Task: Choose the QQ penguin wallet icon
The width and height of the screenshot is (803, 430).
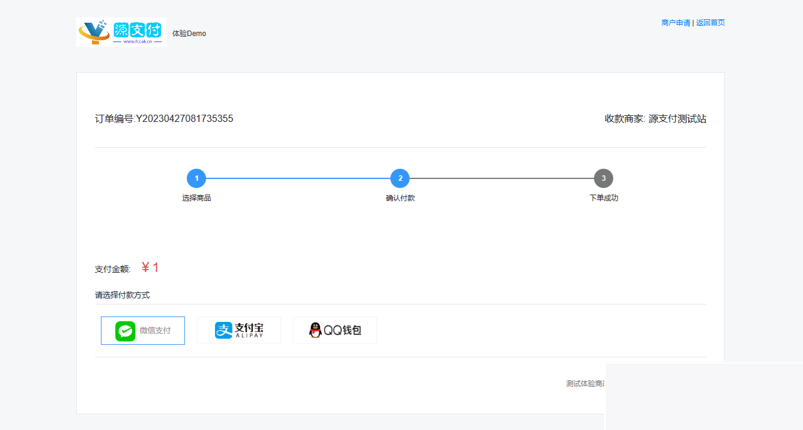Action: click(315, 330)
